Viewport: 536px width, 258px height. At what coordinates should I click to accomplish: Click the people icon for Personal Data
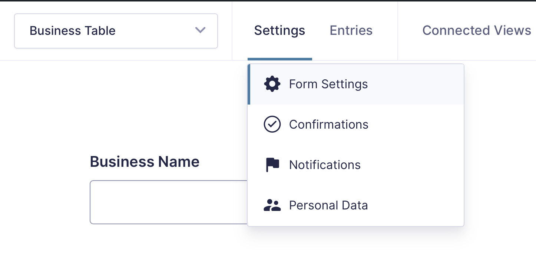272,205
